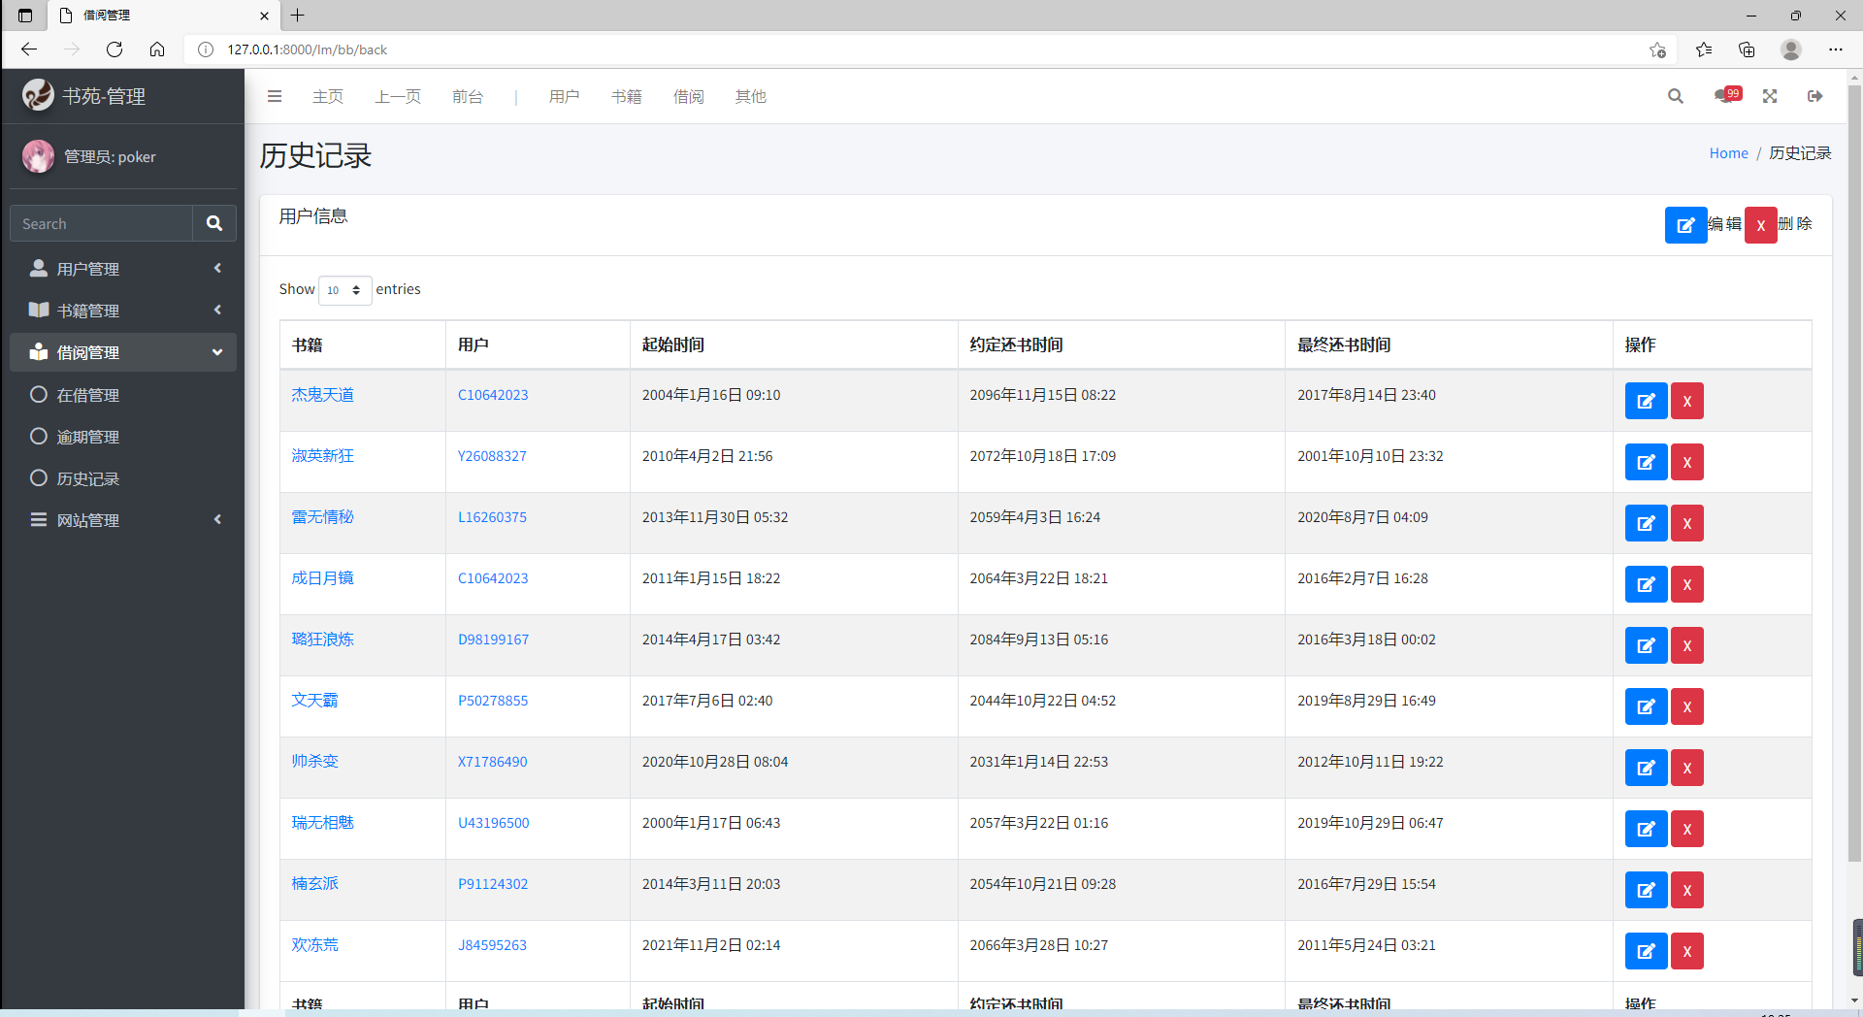Edit the 文天霸 record
The image size is (1863, 1017).
[x=1646, y=706]
